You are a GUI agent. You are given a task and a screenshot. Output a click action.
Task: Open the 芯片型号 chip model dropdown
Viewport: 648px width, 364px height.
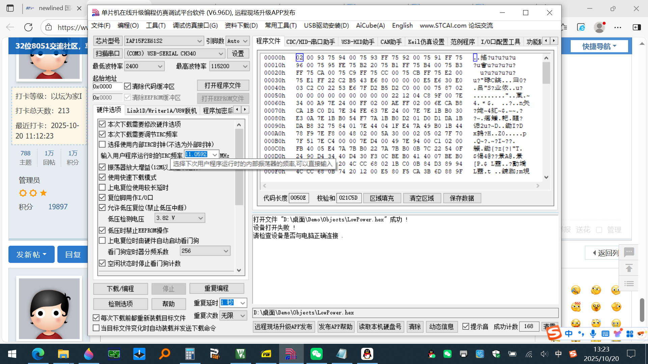click(200, 41)
